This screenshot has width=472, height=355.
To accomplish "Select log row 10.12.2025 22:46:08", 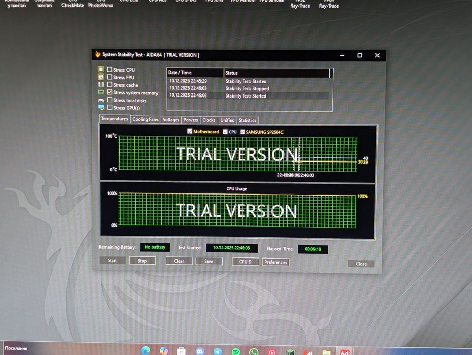I will coord(249,95).
